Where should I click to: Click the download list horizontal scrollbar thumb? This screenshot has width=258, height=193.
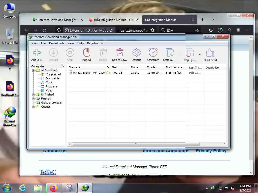[136, 144]
